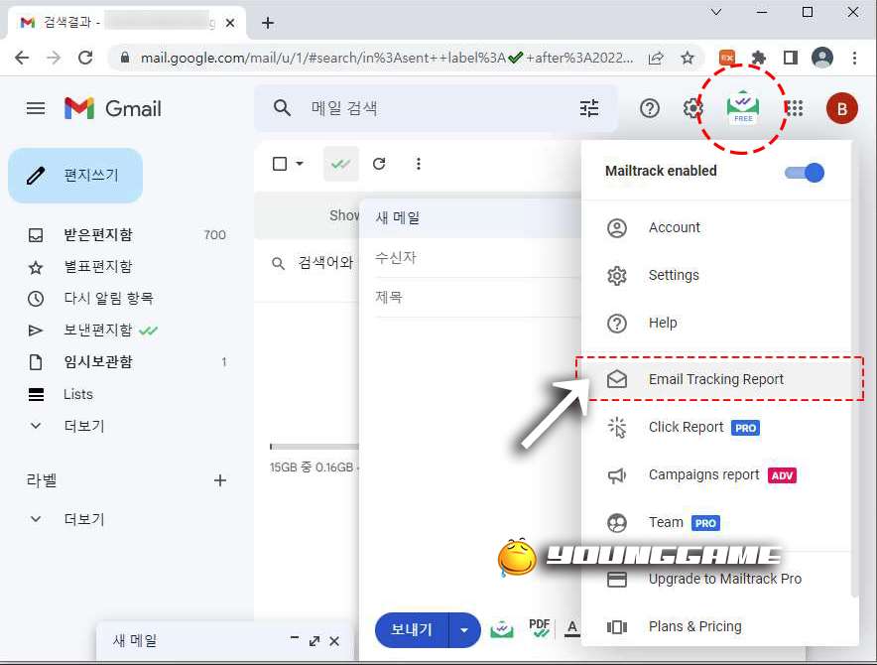877x665 pixels.
Task: Open the tab search chevron in Chrome
Action: coord(716,12)
